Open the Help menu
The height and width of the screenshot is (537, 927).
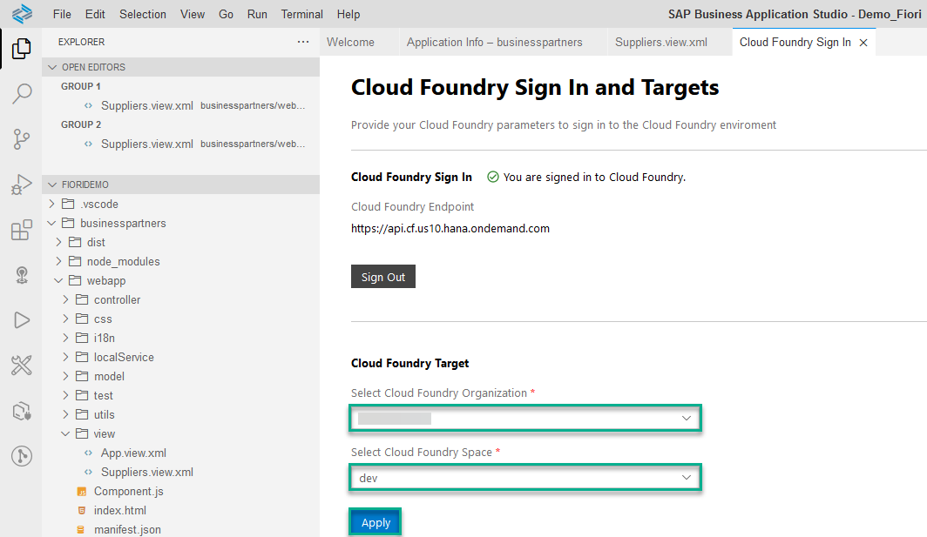click(348, 14)
